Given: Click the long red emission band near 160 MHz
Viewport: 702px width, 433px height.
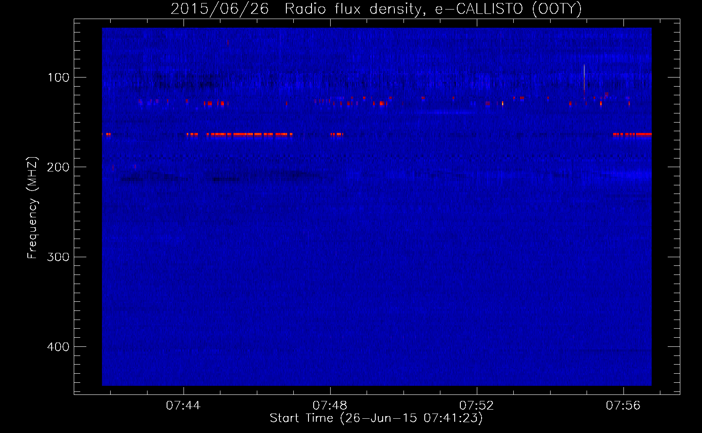Looking at the screenshot, I should 249,134.
